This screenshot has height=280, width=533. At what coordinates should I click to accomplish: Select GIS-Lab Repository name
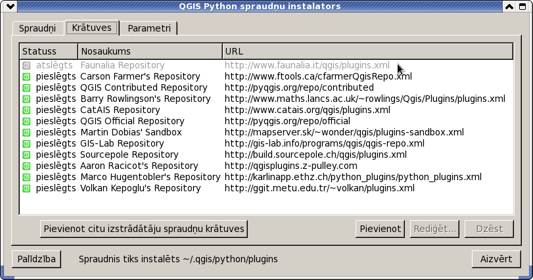(x=122, y=143)
